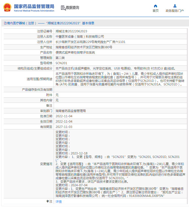Select the 生效日期 value 2022-11-04

(x=64, y=122)
